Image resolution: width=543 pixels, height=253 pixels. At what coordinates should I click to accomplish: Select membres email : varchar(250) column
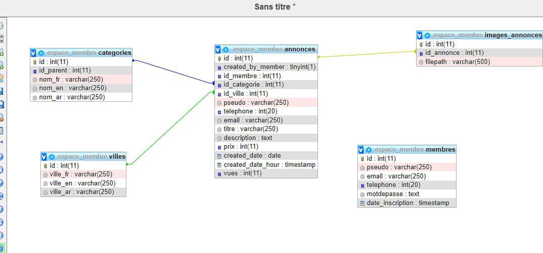(x=407, y=176)
